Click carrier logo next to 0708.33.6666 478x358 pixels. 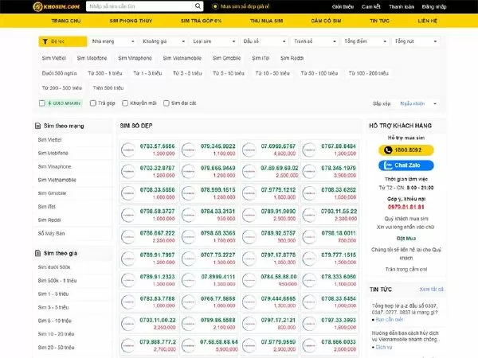click(x=128, y=193)
